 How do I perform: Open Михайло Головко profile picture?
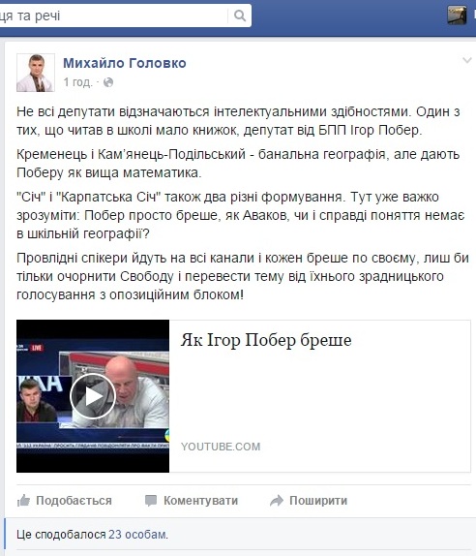pyautogui.click(x=36, y=73)
